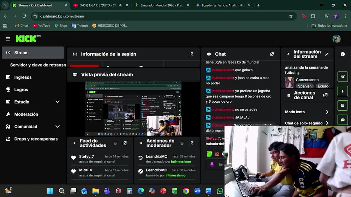Open the Kick hamburger menu
This screenshot has width=351, height=197.
click(8, 39)
